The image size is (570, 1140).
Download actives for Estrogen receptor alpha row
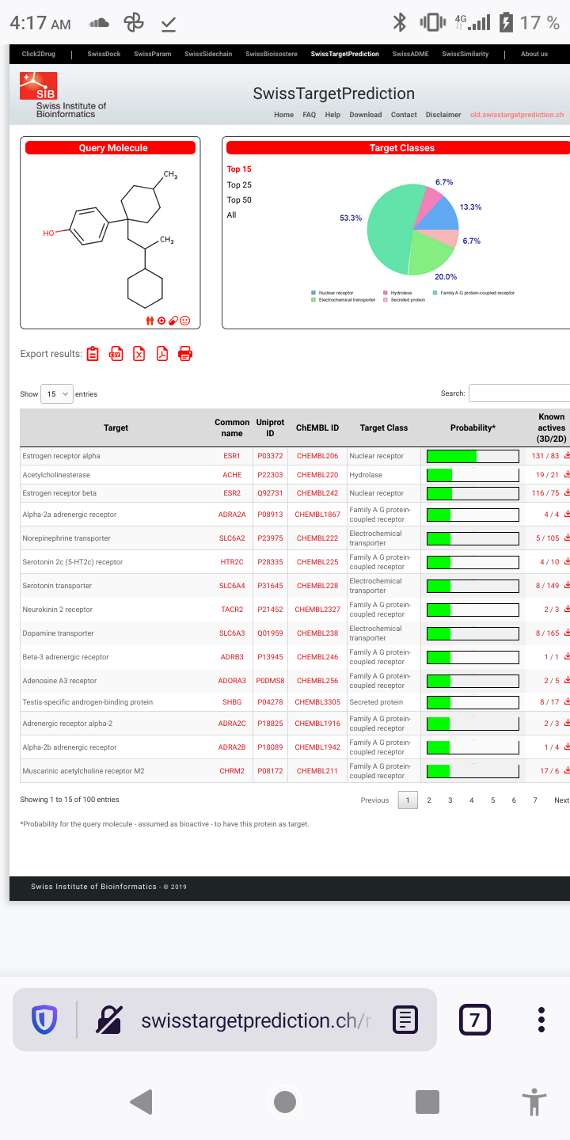pyautogui.click(x=567, y=456)
